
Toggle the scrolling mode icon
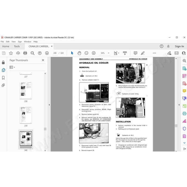125,53
